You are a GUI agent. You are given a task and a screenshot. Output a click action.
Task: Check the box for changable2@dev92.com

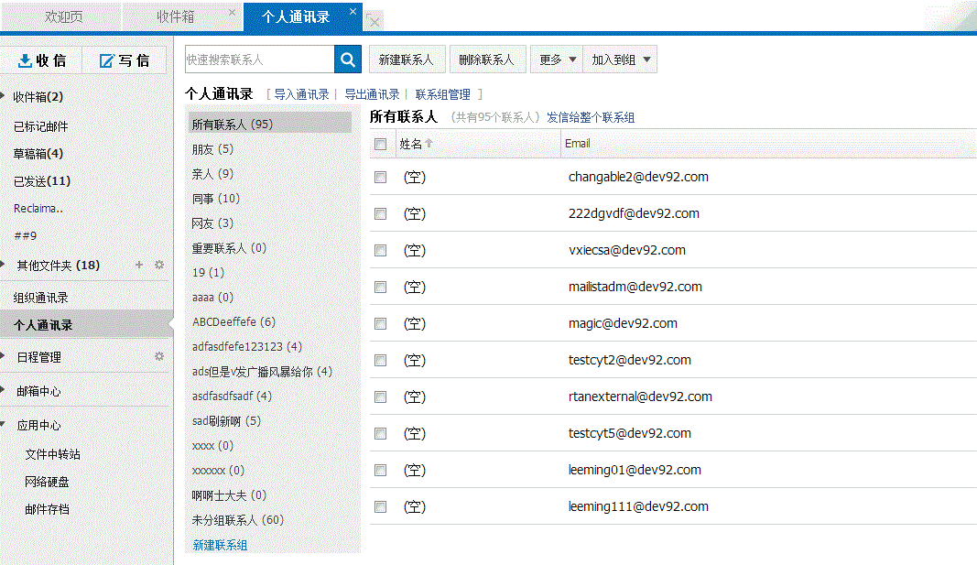[x=380, y=178]
